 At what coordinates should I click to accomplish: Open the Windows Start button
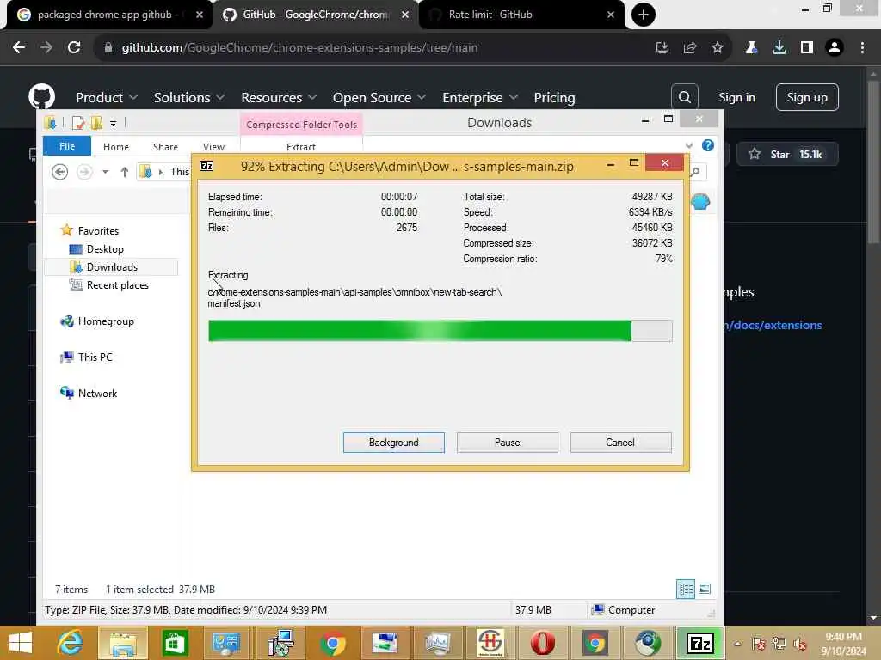(21, 643)
